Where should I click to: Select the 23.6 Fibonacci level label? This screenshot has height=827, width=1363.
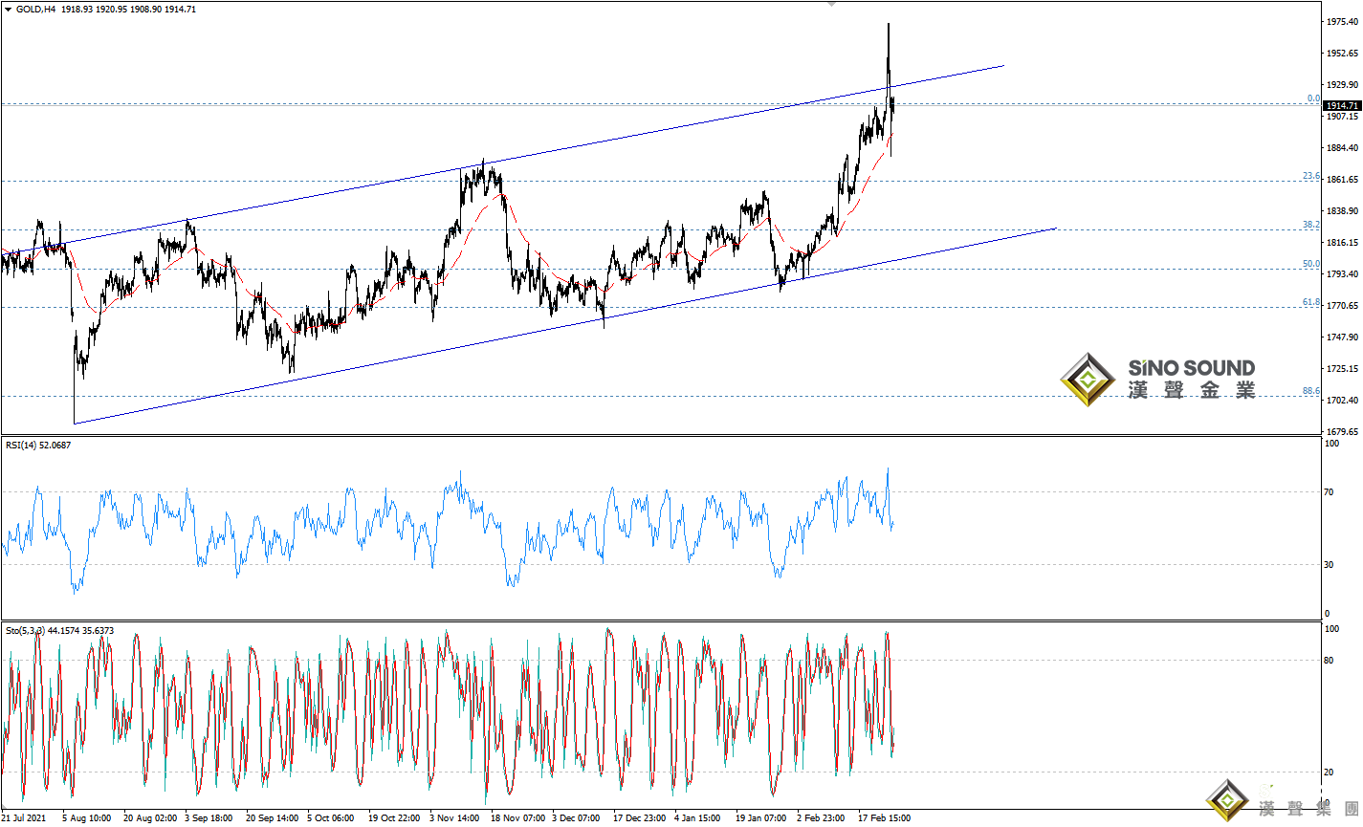point(1310,176)
